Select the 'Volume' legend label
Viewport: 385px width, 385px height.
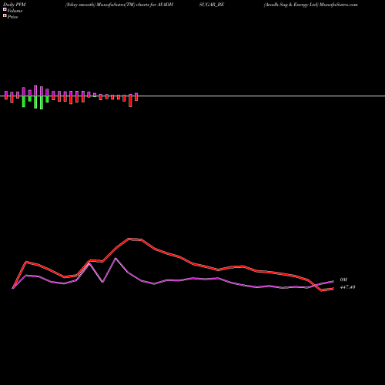point(15,11)
